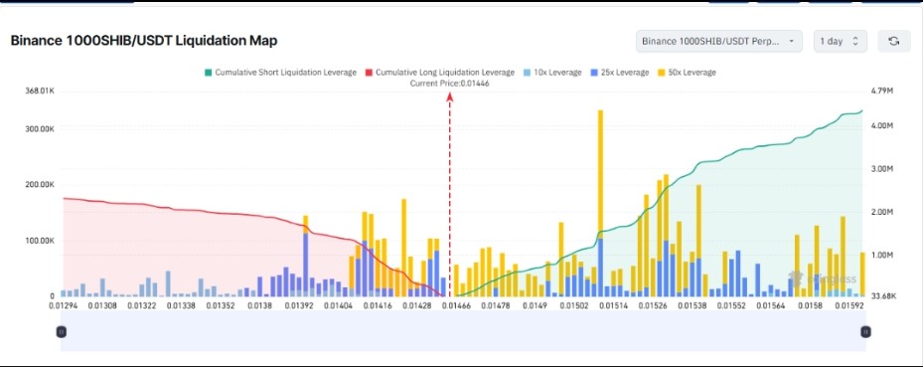Grab the left handle of range slider
Screen dimensions: 923x367
62,331
